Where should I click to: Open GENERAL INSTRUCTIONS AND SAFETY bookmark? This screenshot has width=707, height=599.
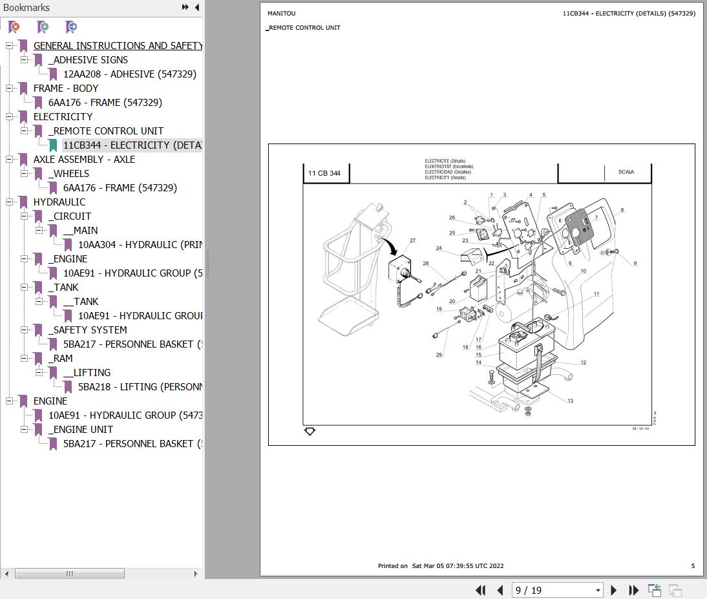pos(118,46)
